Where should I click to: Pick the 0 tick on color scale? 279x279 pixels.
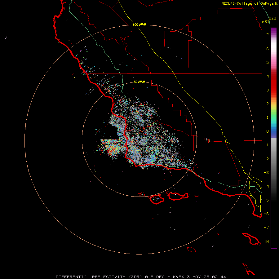tap(268, 131)
